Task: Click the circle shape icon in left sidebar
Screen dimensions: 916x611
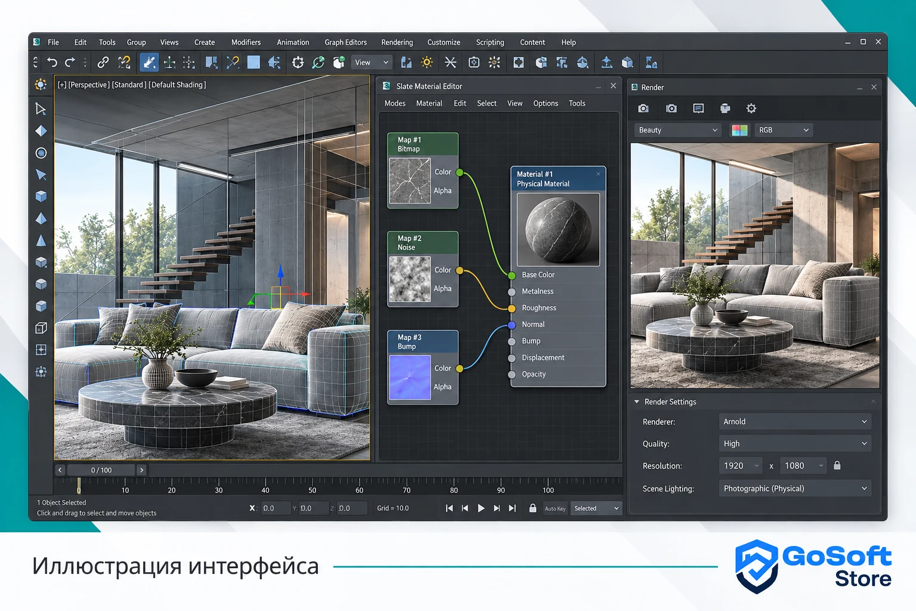Action: (x=41, y=153)
